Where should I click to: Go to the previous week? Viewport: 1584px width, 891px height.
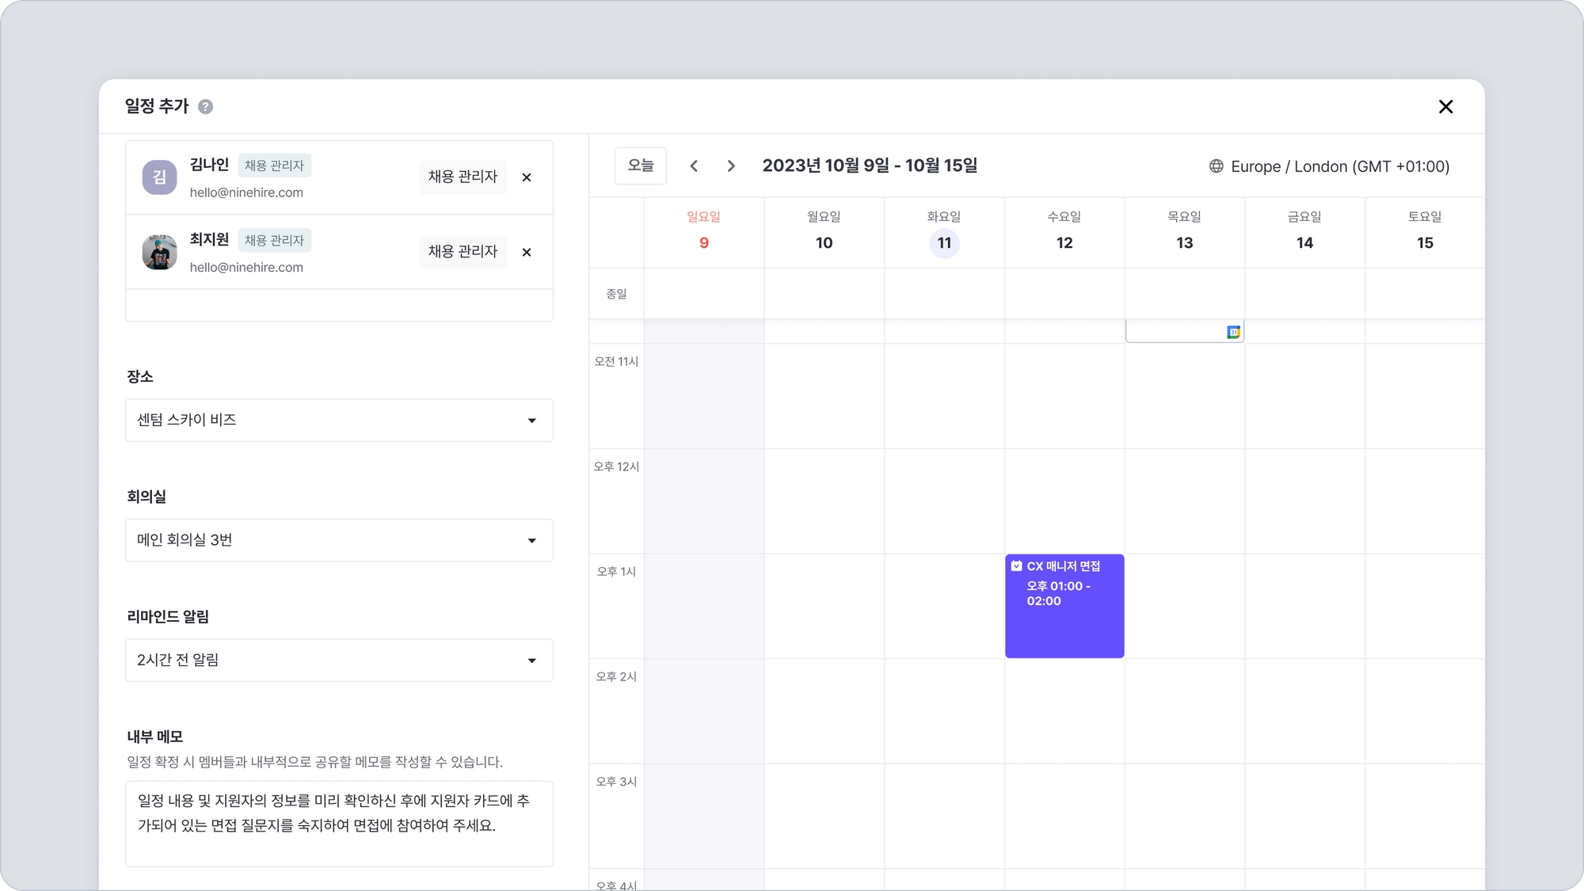[x=694, y=166]
